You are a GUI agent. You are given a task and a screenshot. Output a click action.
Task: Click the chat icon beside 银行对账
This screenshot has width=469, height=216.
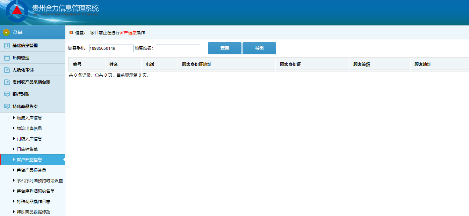7,94
